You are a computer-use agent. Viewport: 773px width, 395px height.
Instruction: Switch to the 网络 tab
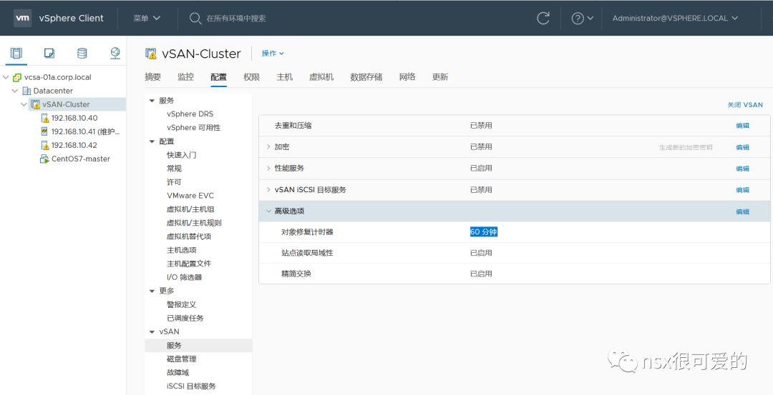407,76
